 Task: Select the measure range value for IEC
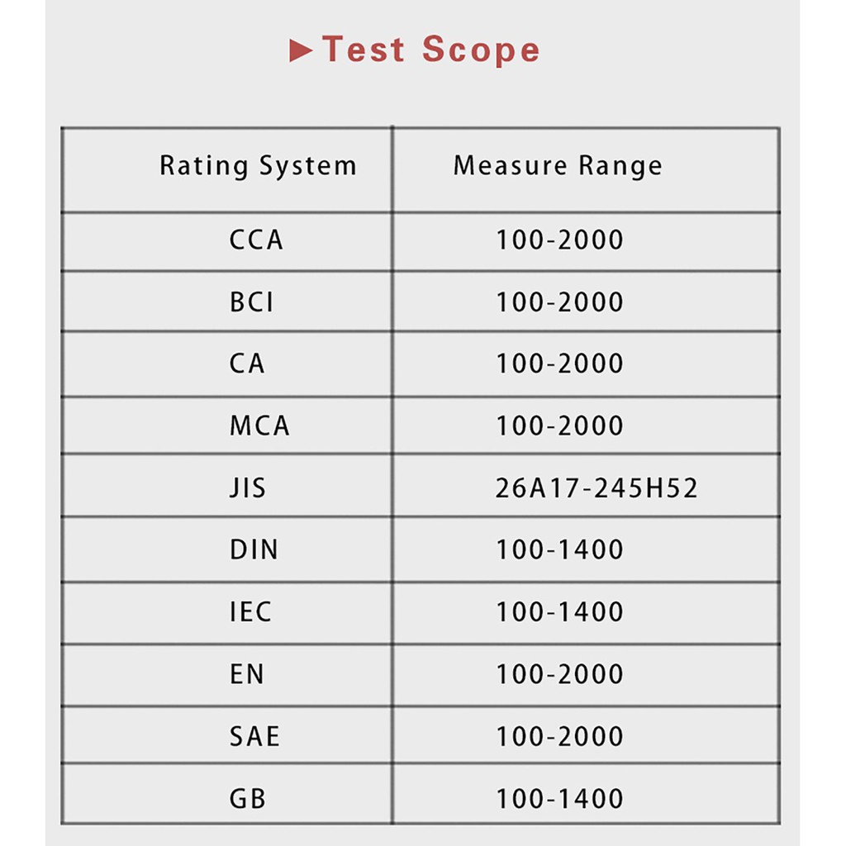(559, 612)
